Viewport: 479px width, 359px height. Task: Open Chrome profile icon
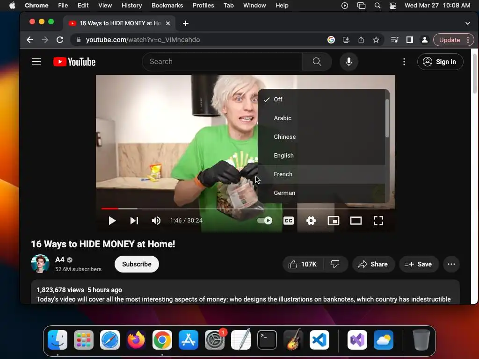[425, 40]
